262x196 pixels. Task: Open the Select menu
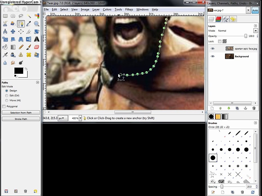tap(64, 10)
